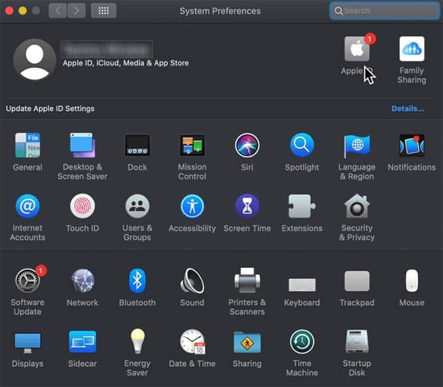Click the user profile avatar picture
Screen dimensions: 443x387
pos(34,60)
